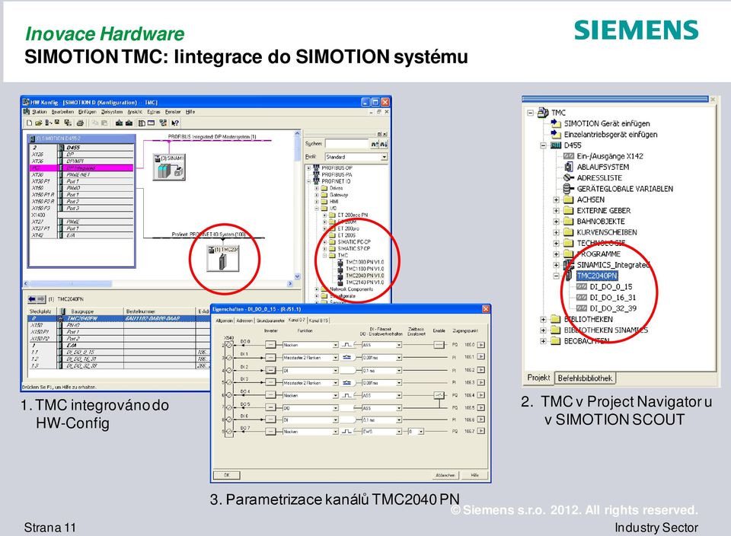731x536 pixels.
Task: Toggle the Inverter button for channel DO 4
Action: point(271,395)
